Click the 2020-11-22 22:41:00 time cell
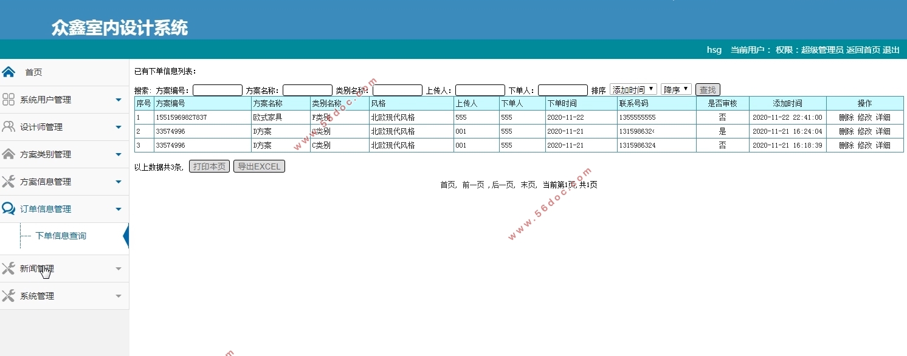The height and width of the screenshot is (356, 907). [787, 117]
